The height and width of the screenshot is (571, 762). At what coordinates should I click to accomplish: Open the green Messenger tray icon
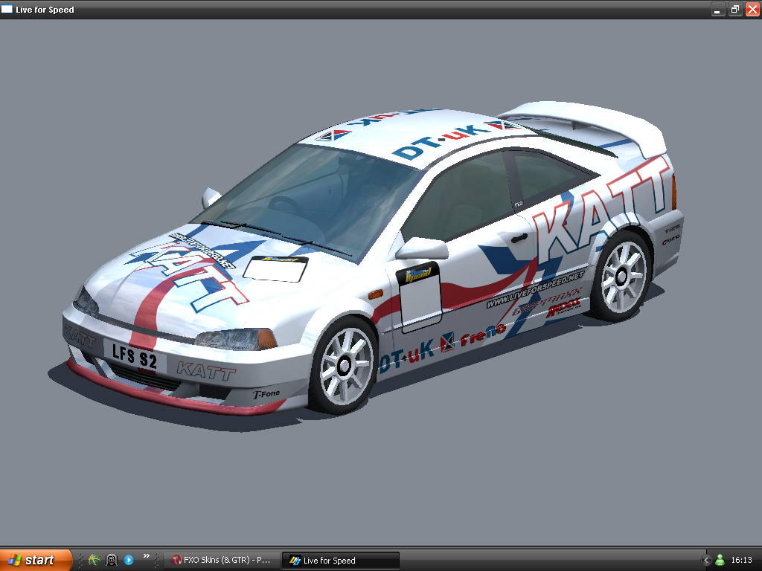(x=720, y=561)
